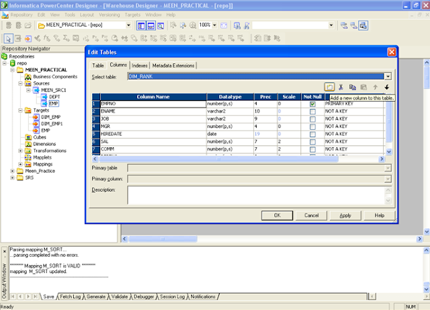The width and height of the screenshot is (430, 310).
Task: Click the Help button in dialog
Action: click(x=379, y=215)
